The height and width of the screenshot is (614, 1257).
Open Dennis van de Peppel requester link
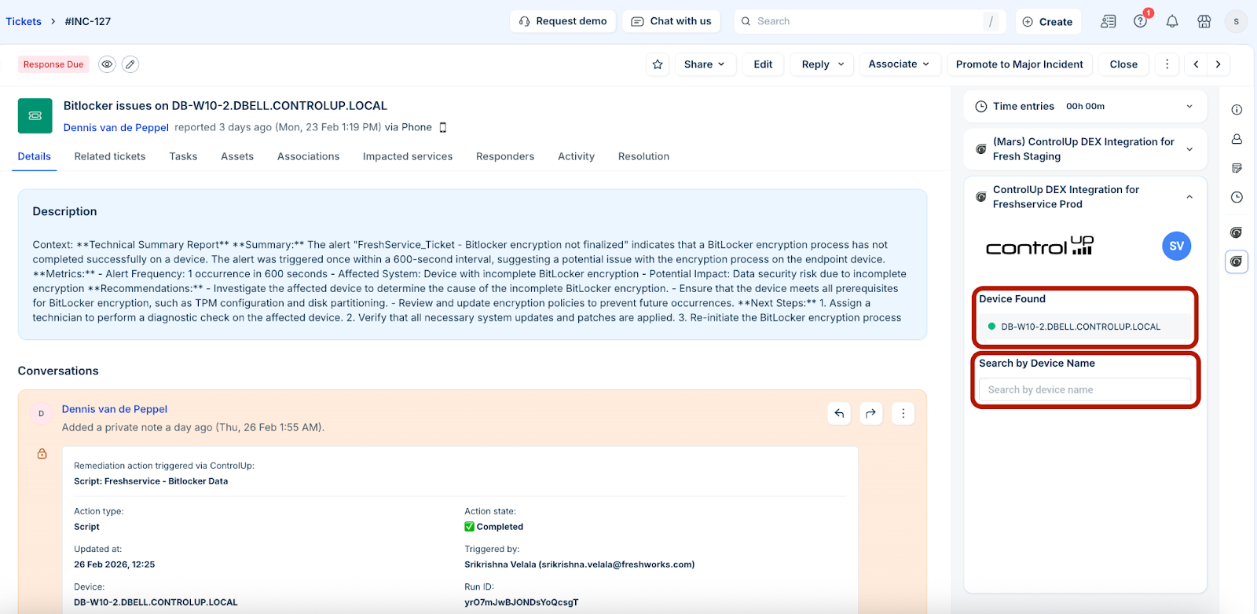116,127
